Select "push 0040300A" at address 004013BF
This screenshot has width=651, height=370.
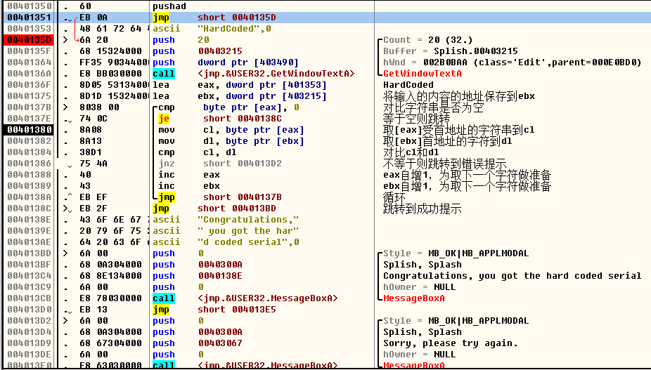(198, 265)
